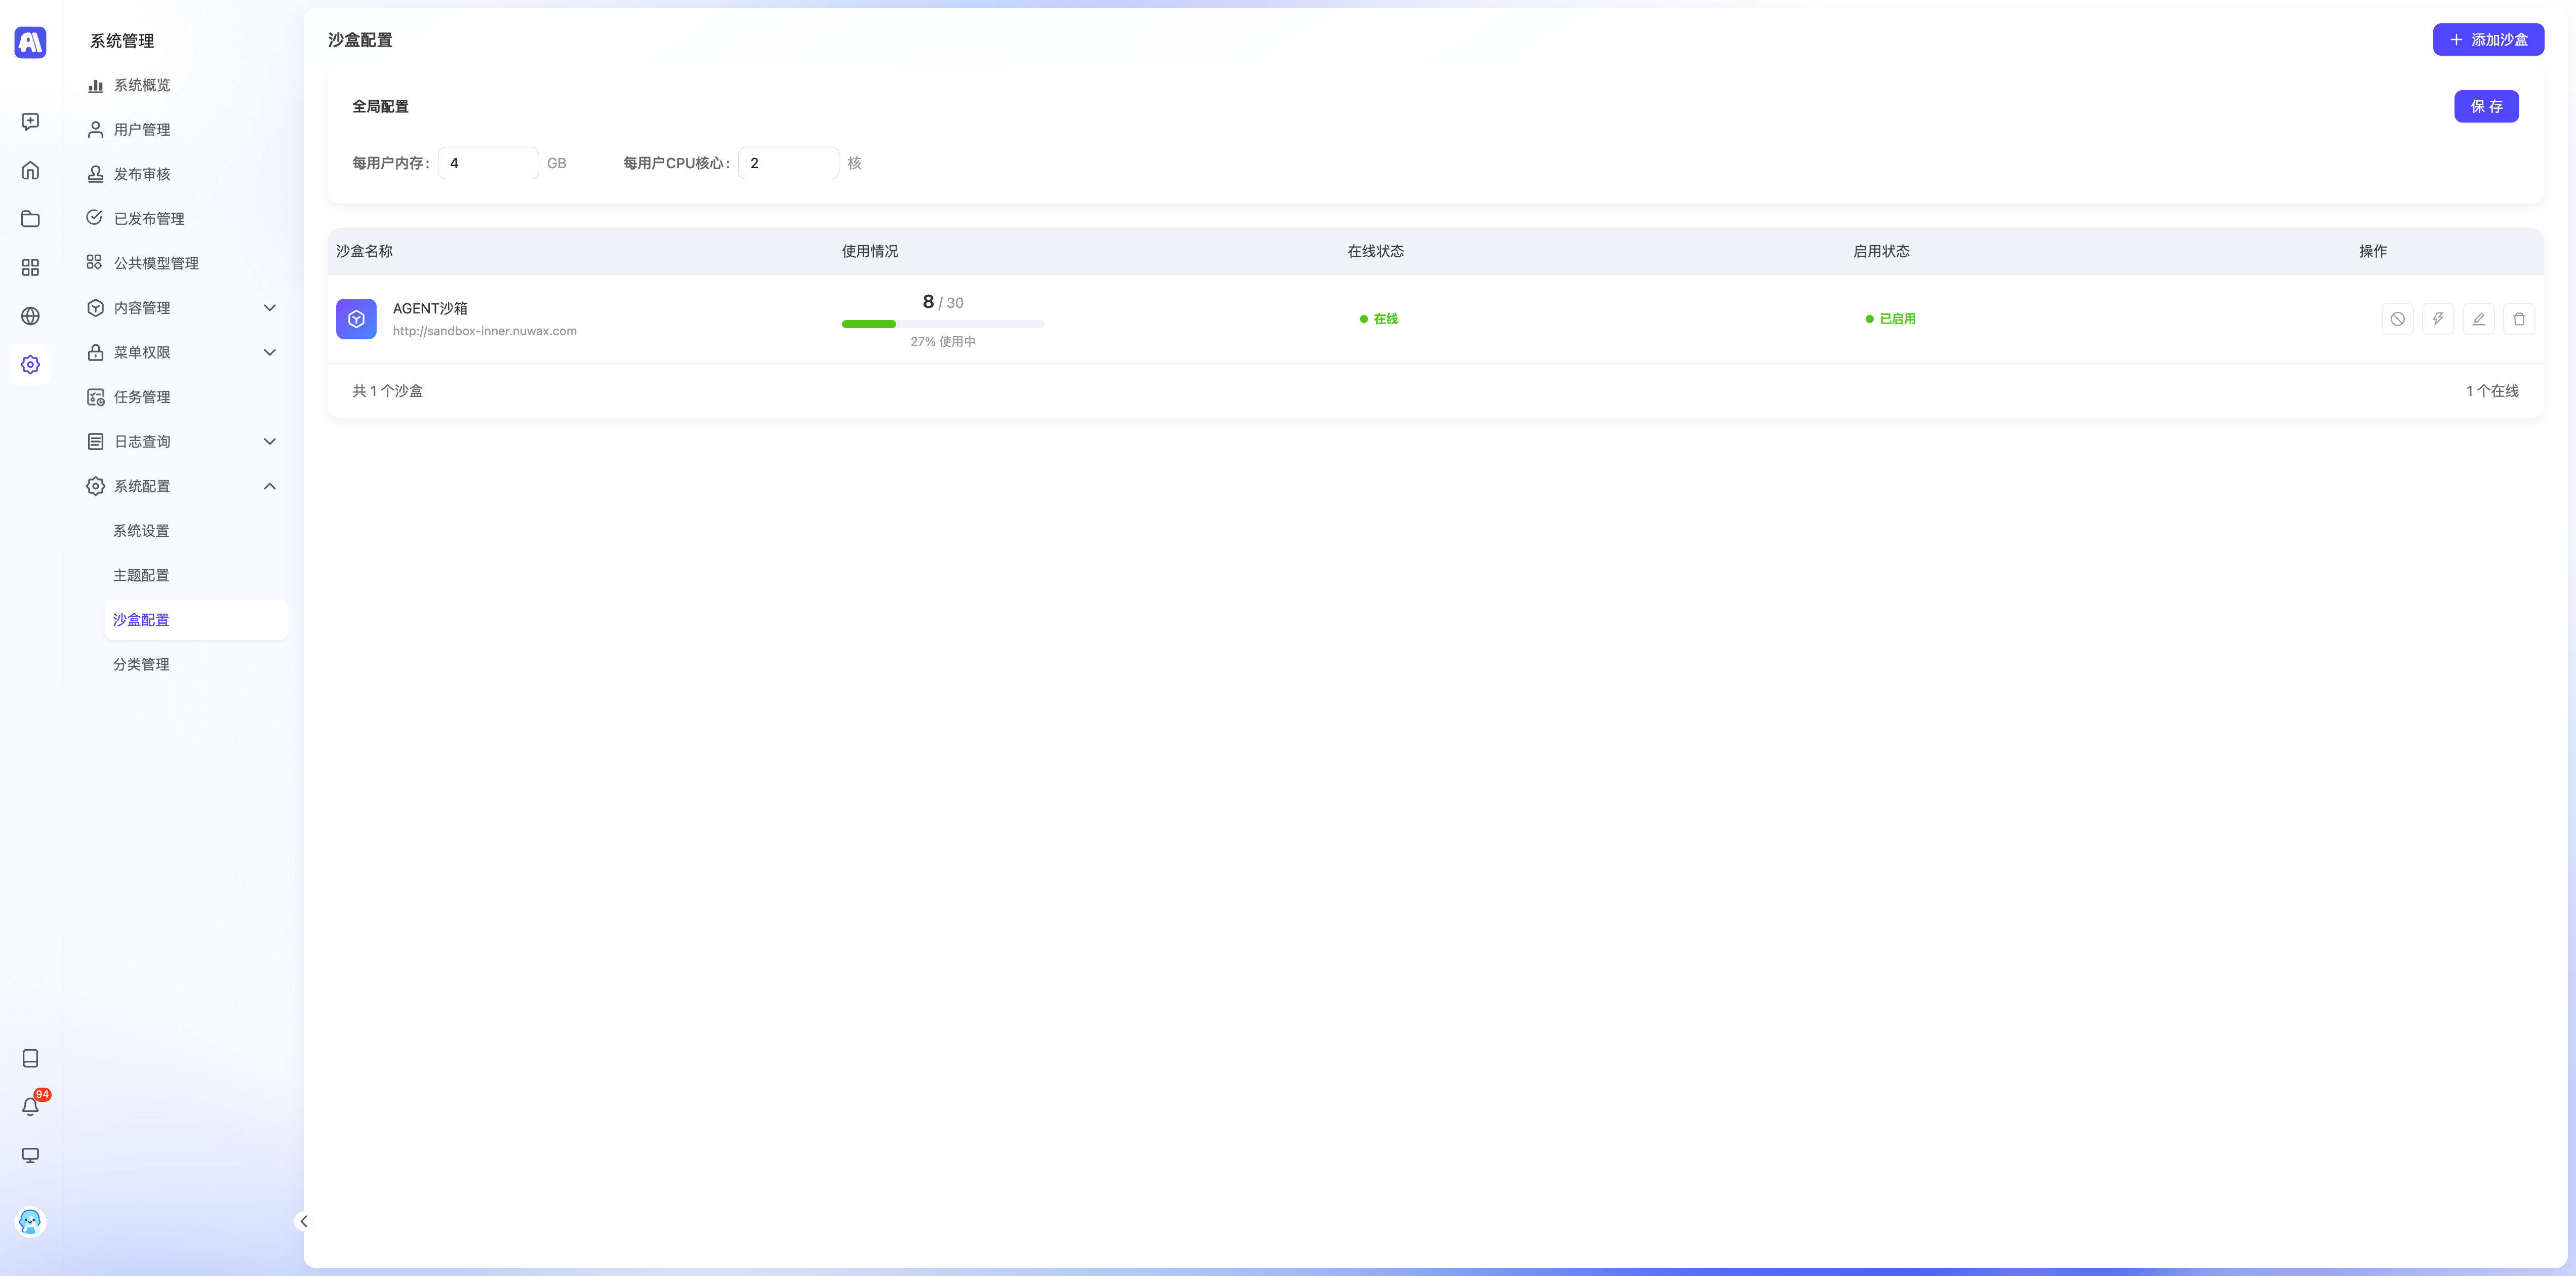Disable the AGENT沙箱 sandbox via ban icon
The height and width of the screenshot is (1276, 2576).
[x=2397, y=319]
